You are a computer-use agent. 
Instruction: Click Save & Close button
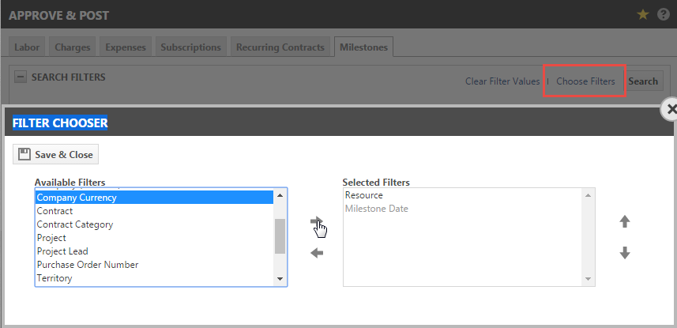[56, 155]
